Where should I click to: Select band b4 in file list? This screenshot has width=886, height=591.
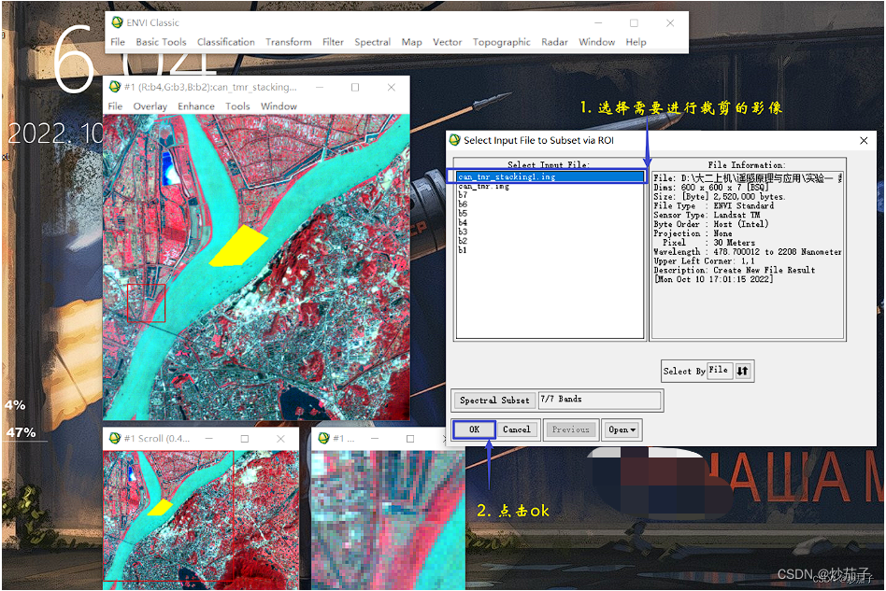click(463, 222)
